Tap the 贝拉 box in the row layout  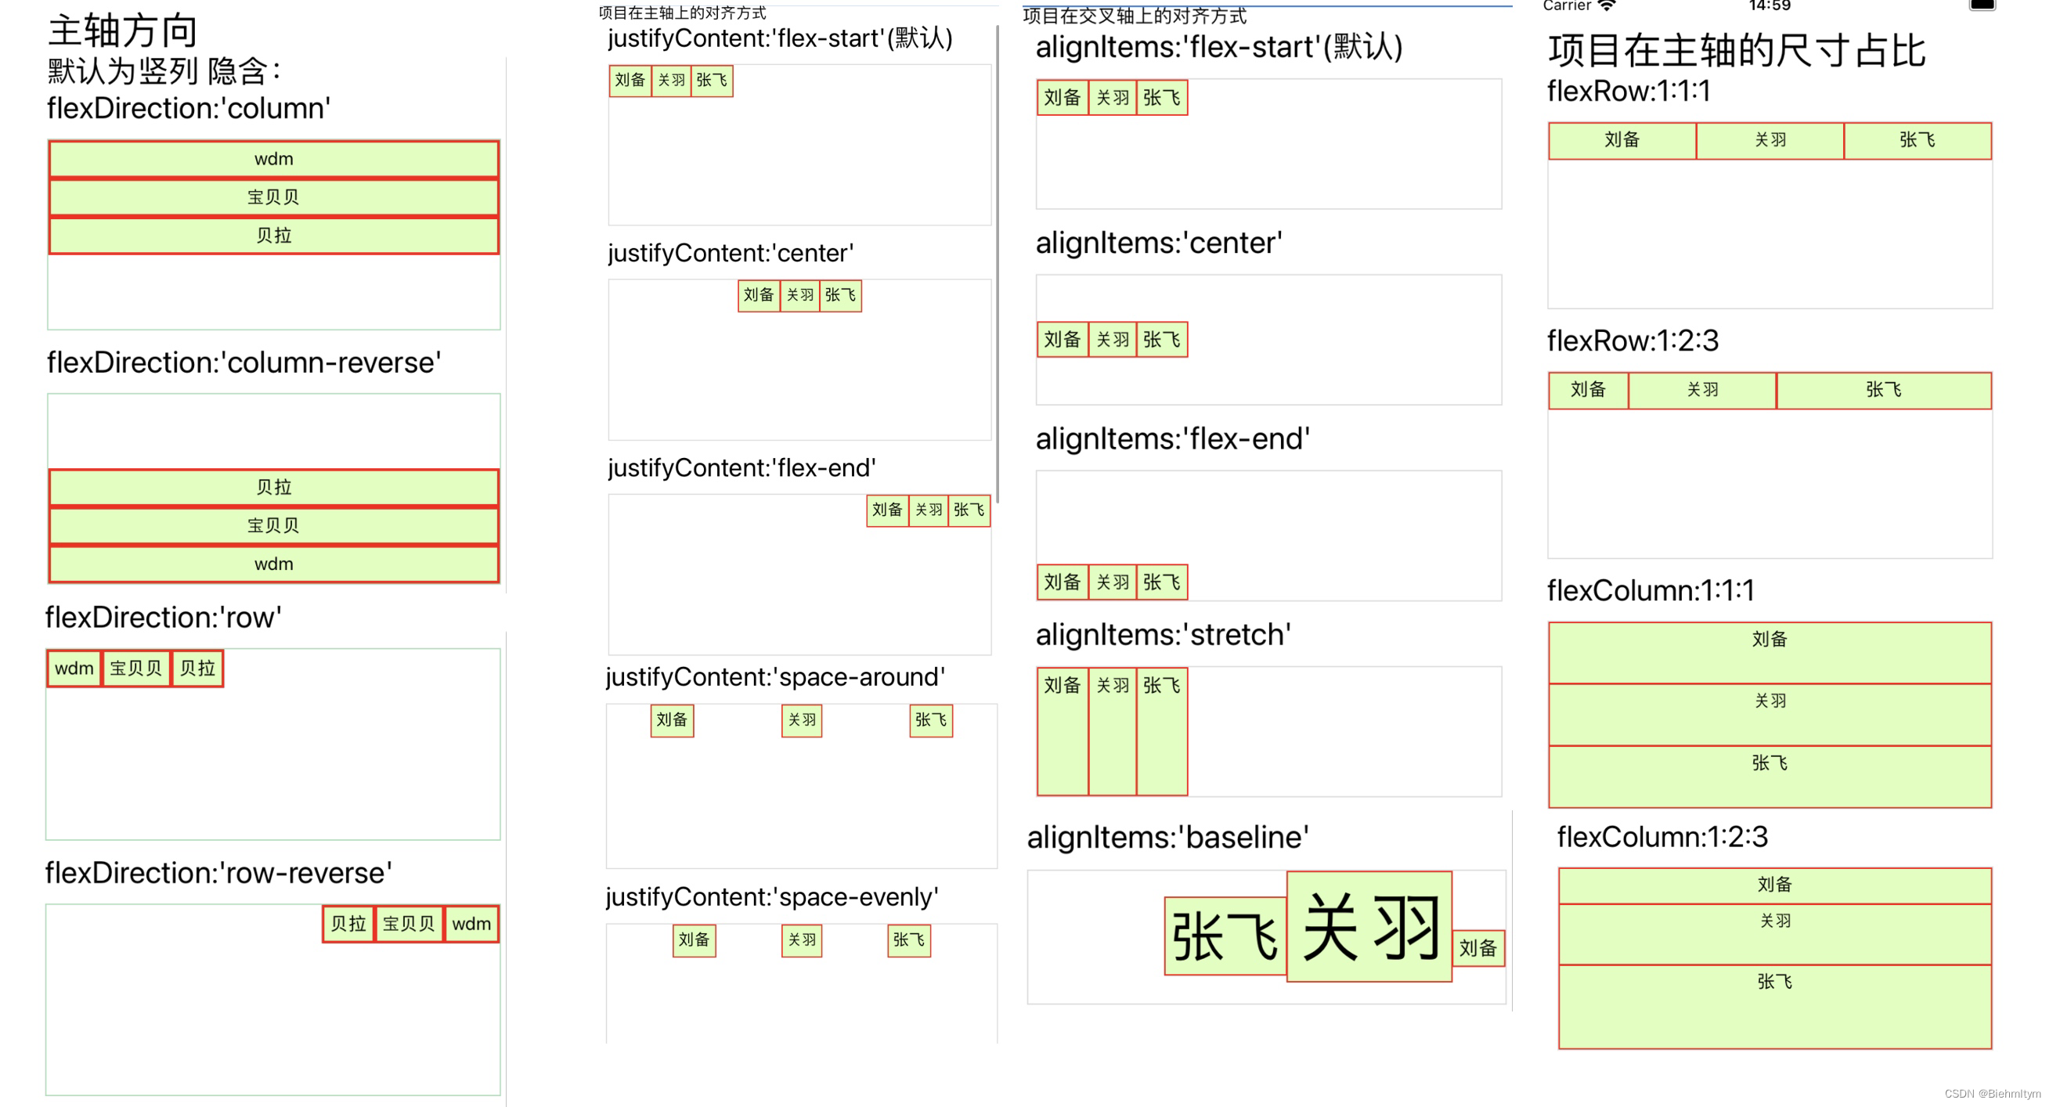click(x=197, y=668)
